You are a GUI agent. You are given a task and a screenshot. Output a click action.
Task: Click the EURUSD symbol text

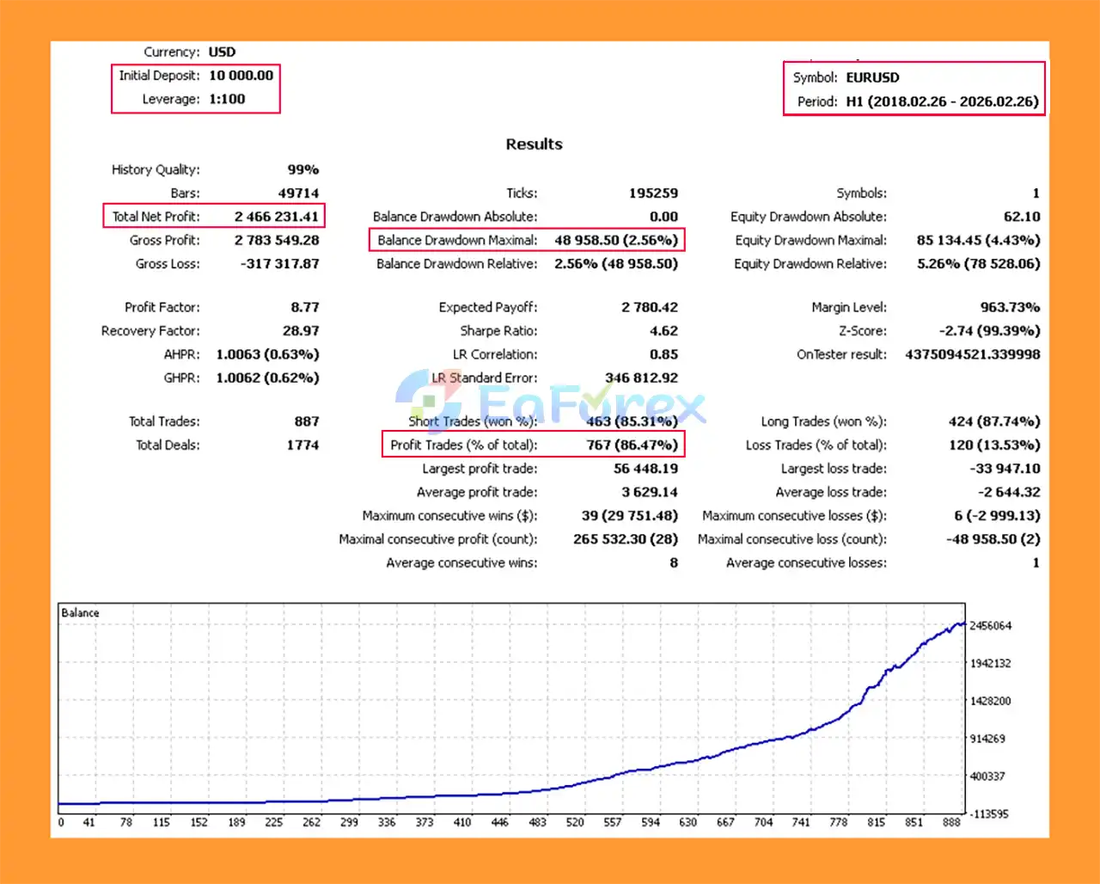872,77
